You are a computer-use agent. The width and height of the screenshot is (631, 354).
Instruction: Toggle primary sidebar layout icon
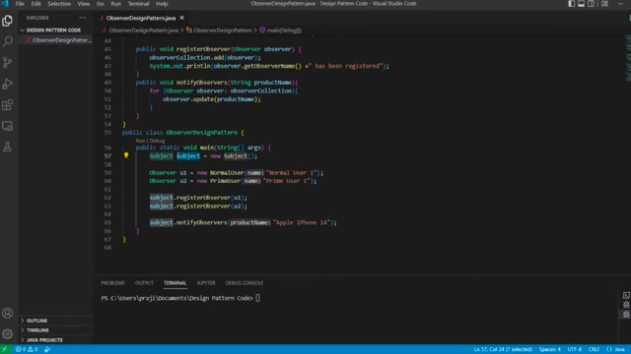click(x=572, y=4)
